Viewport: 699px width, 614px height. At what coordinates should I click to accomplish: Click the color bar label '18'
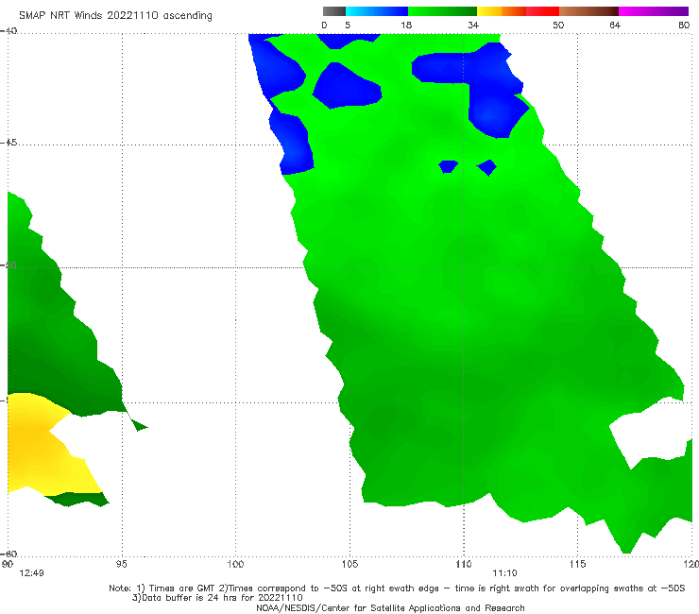tap(406, 26)
